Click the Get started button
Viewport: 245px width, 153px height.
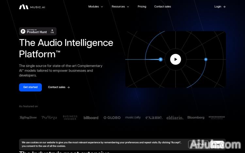coord(30,87)
